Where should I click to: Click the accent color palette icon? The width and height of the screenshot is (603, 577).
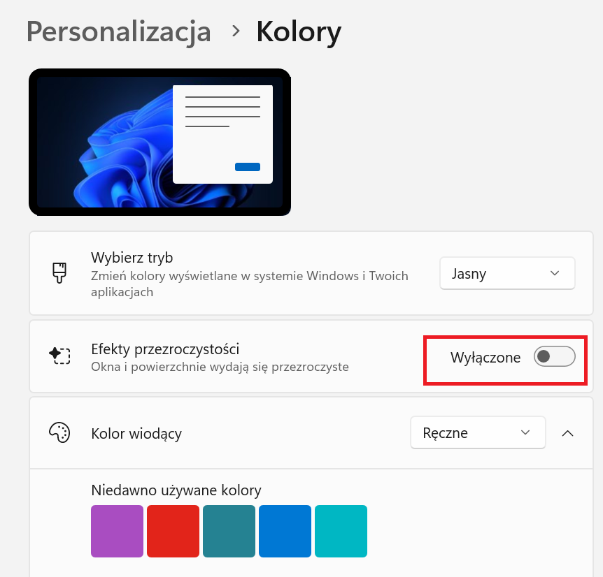tap(60, 432)
